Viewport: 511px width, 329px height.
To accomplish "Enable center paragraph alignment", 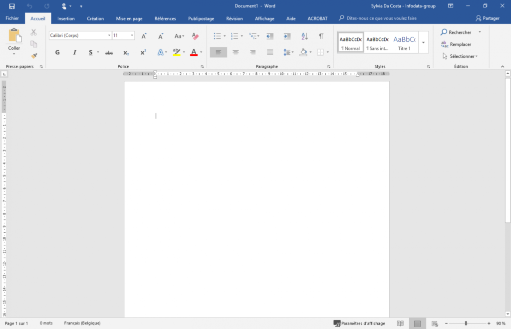I will tap(236, 52).
